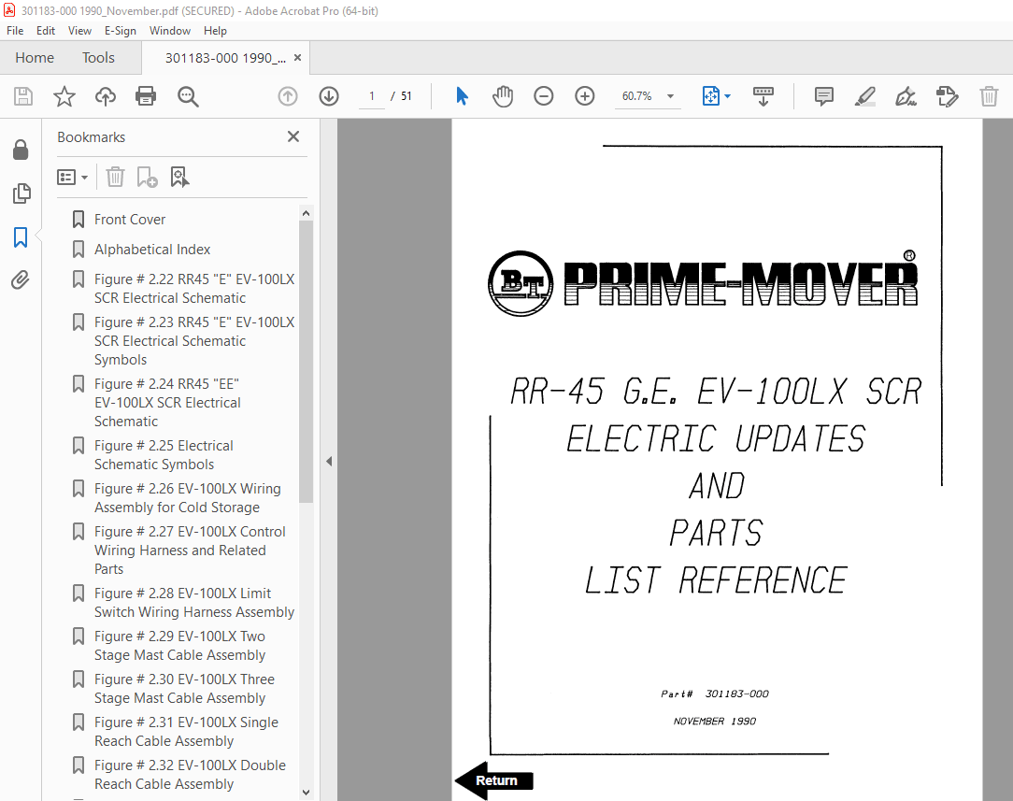
Task: Click the Return button on the page
Action: click(495, 780)
